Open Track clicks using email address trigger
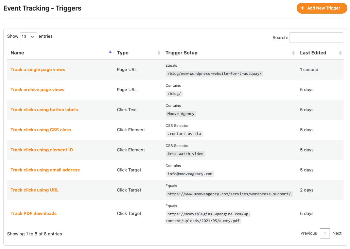 [45, 170]
